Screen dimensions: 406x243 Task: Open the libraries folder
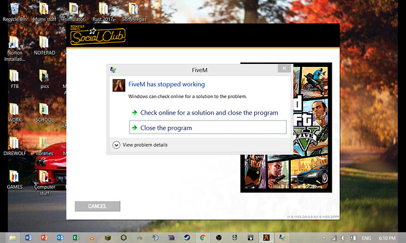44,146
